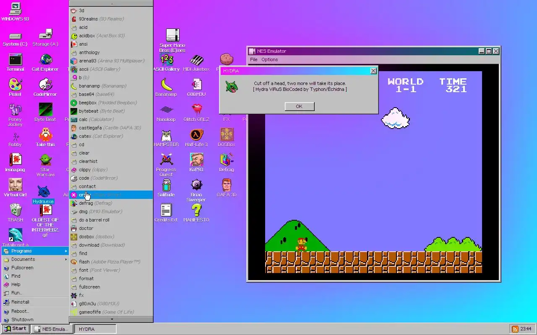This screenshot has width=537, height=335.
Task: Switch to HYDRA taskbar button
Action: tap(95, 329)
